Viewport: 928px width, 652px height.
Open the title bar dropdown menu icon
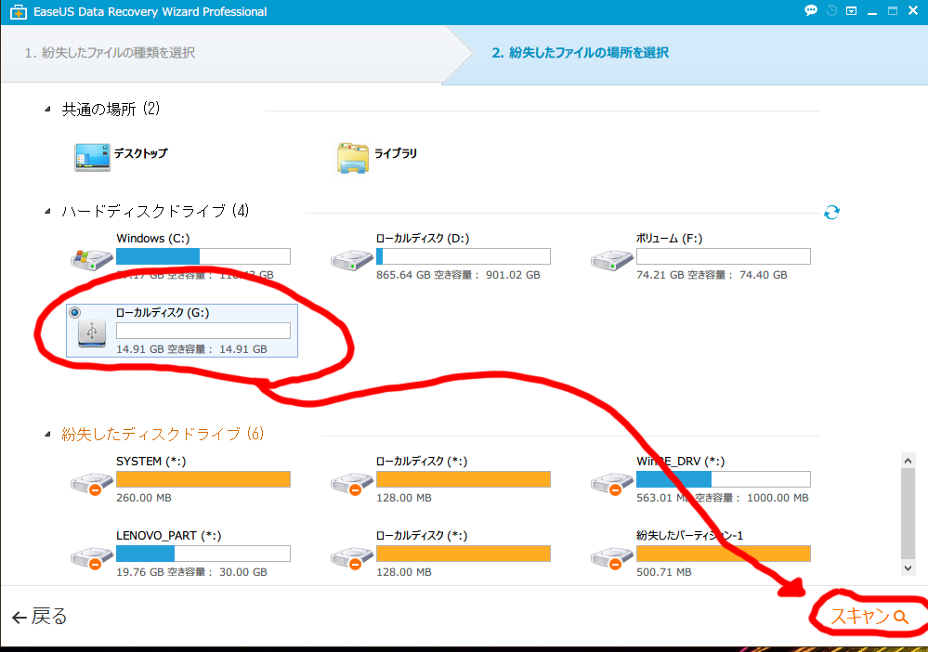[852, 10]
